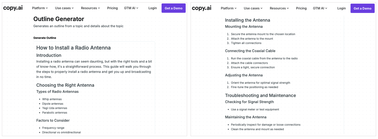Click the Generate Outline label

point(45,38)
